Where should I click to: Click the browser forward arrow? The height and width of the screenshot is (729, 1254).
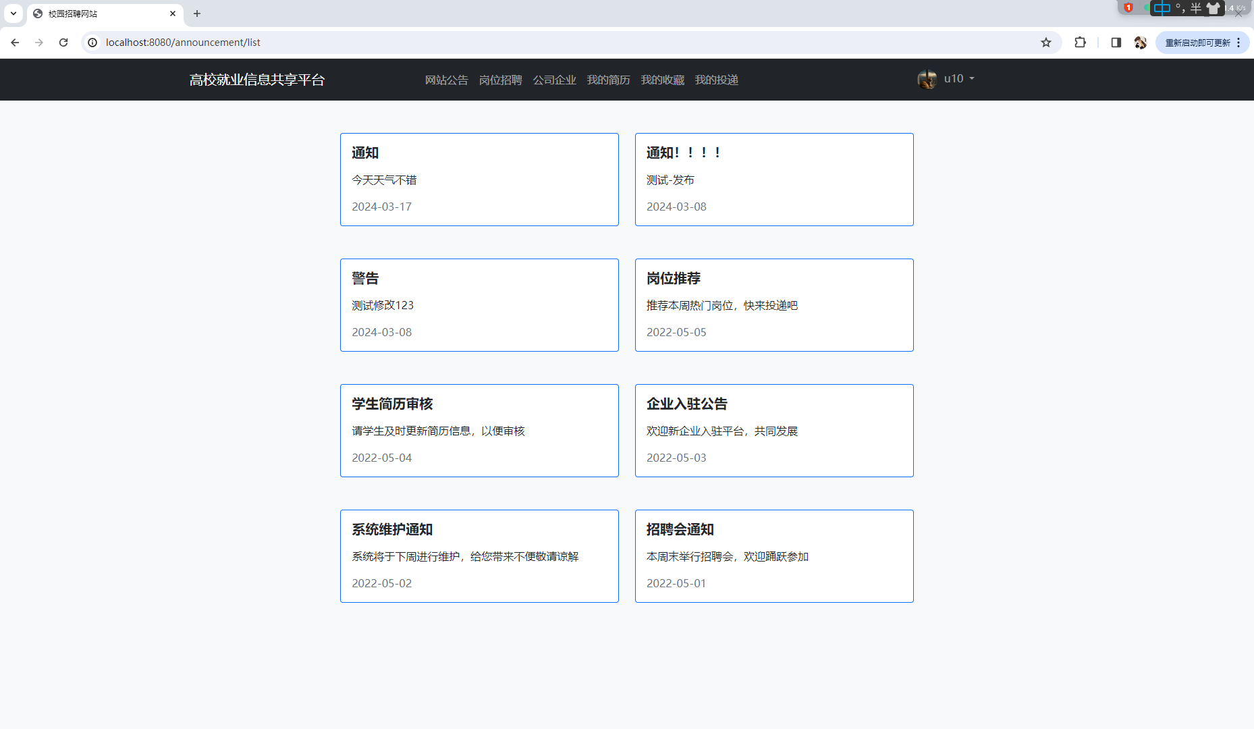(x=39, y=43)
